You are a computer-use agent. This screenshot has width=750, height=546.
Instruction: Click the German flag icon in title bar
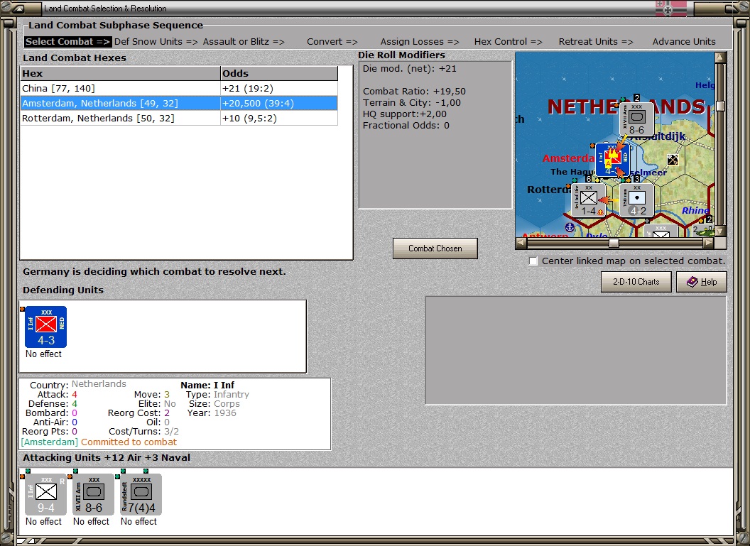pos(670,8)
